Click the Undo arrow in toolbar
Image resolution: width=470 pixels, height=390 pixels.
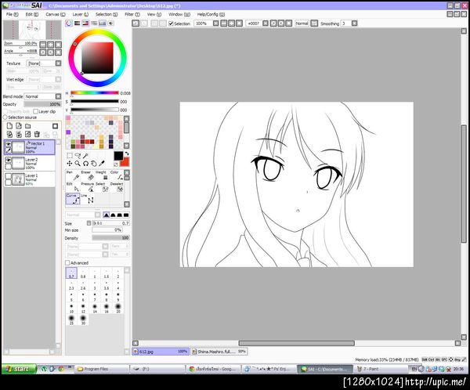tap(136, 23)
